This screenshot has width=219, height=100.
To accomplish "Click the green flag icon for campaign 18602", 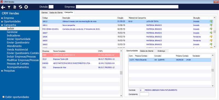I will [211, 44].
